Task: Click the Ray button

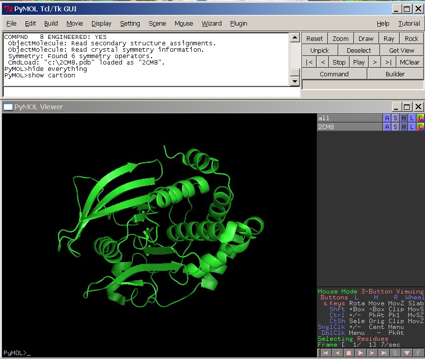Action: [x=389, y=38]
